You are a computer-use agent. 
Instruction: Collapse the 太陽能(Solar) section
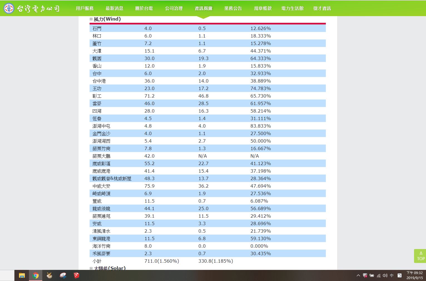point(91,268)
